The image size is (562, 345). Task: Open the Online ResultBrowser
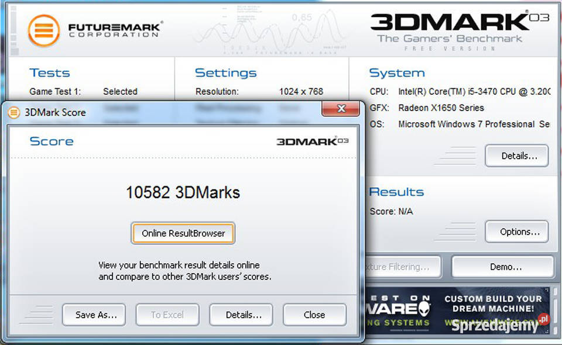(x=183, y=233)
